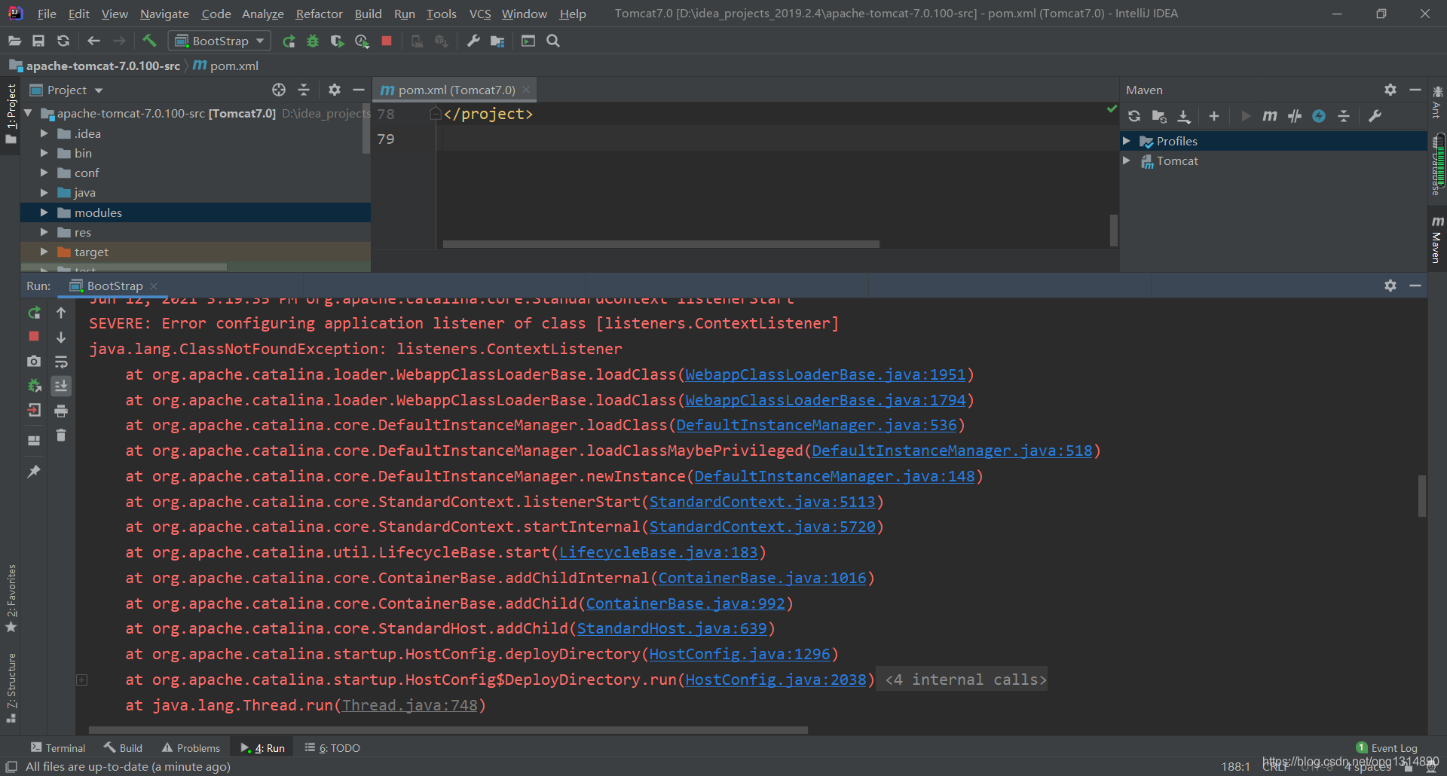Toggle Pin Tab in the Run panel

point(34,472)
